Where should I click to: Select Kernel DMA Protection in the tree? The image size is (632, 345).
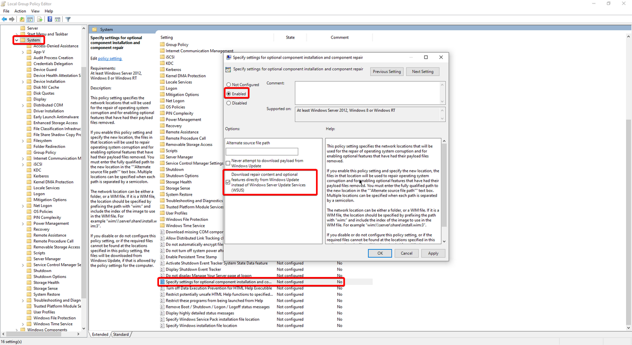point(53,182)
